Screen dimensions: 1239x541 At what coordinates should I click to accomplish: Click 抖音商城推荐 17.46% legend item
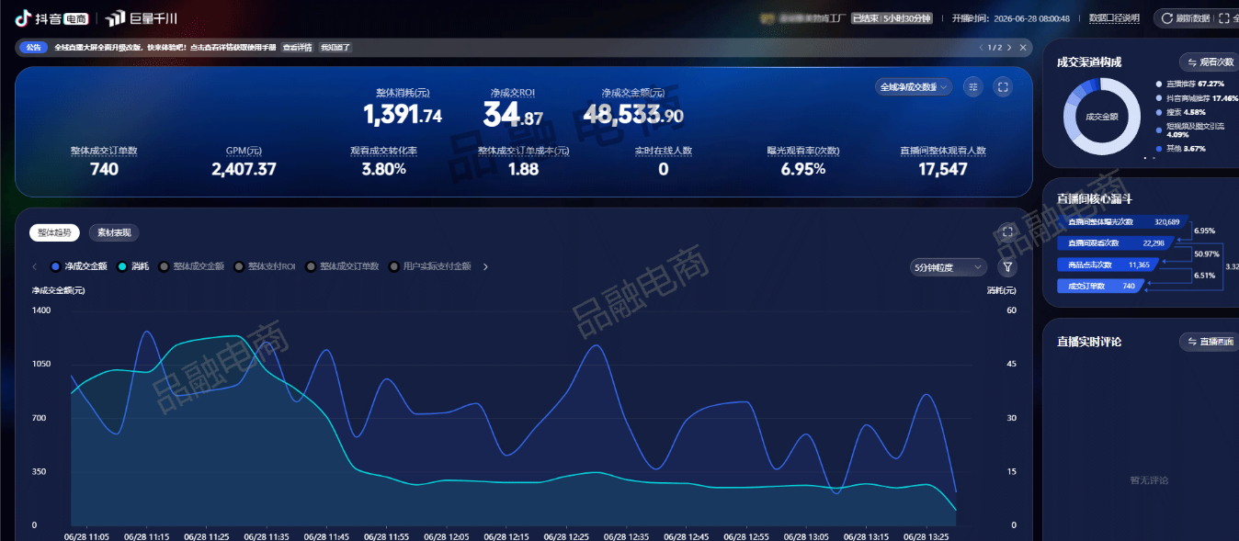[1197, 97]
